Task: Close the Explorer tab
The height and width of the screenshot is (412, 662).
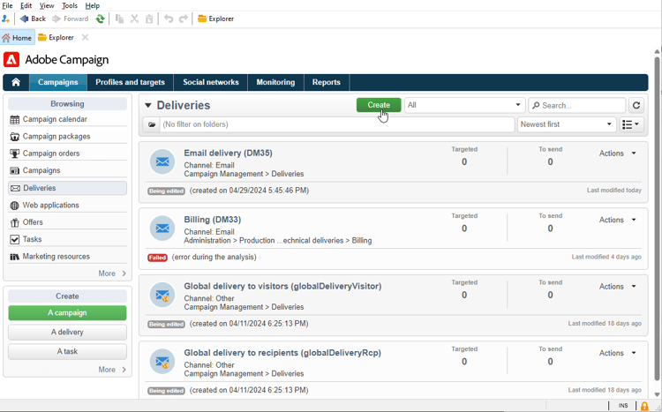Action: coord(85,38)
